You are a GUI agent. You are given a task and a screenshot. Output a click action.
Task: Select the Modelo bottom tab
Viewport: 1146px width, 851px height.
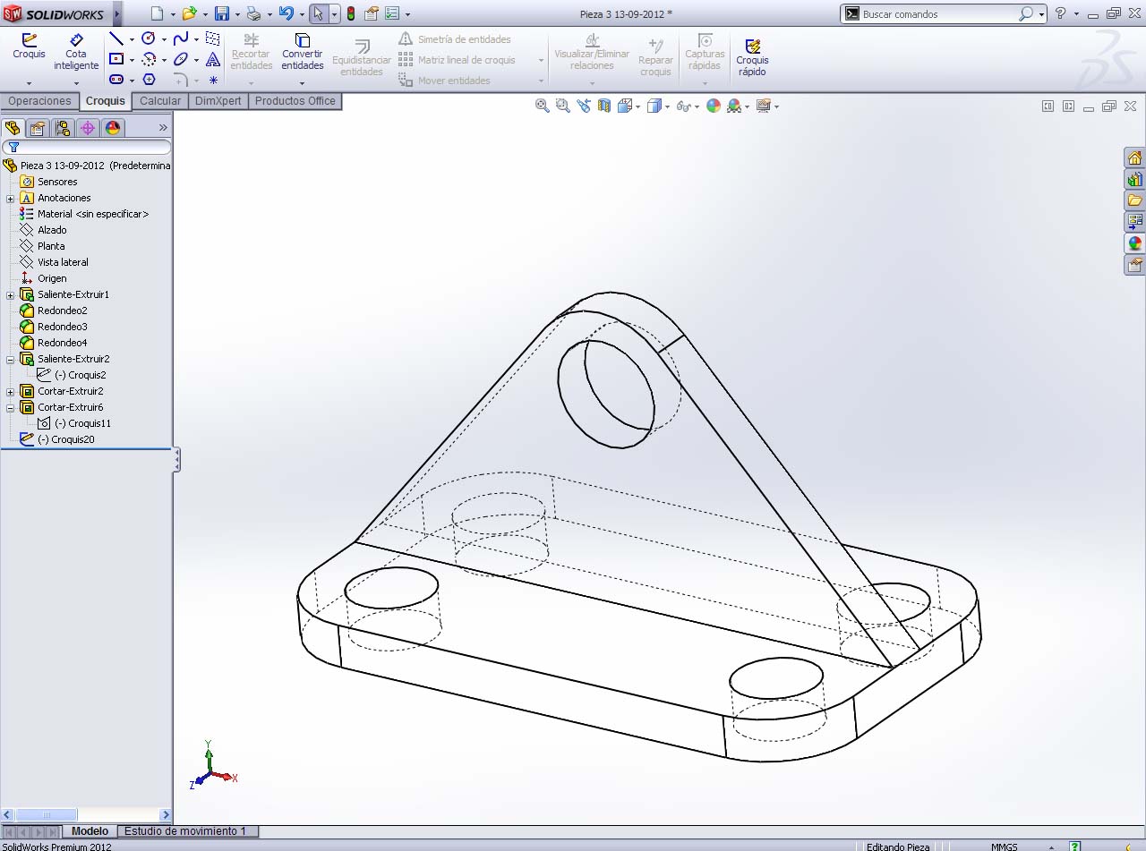(90, 831)
